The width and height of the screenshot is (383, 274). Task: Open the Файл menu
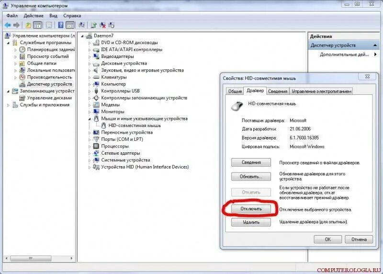coord(12,16)
